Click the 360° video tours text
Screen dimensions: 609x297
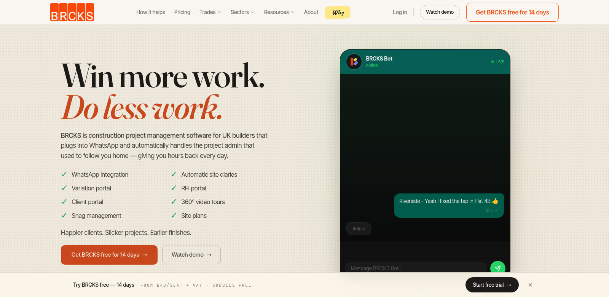click(x=203, y=202)
